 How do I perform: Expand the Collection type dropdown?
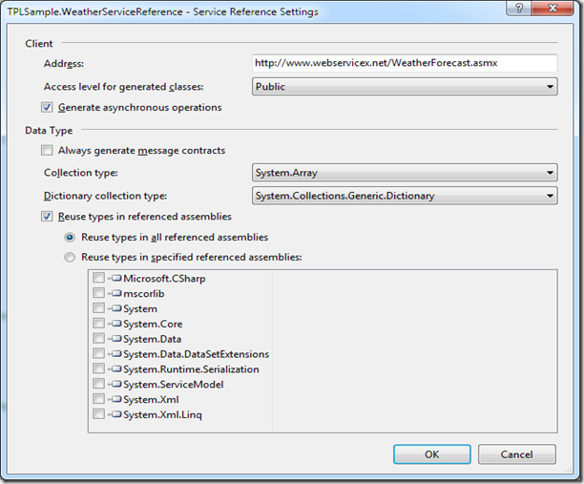tap(405, 173)
